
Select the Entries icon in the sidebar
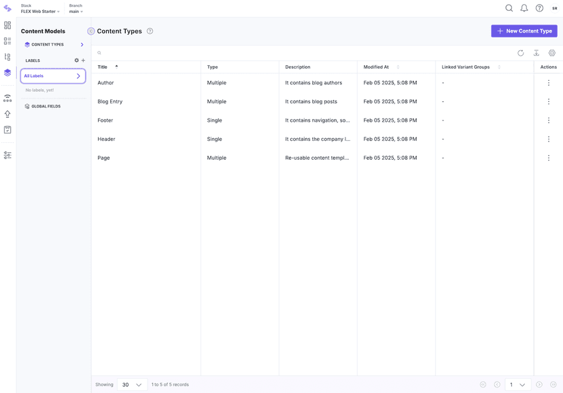tap(7, 39)
